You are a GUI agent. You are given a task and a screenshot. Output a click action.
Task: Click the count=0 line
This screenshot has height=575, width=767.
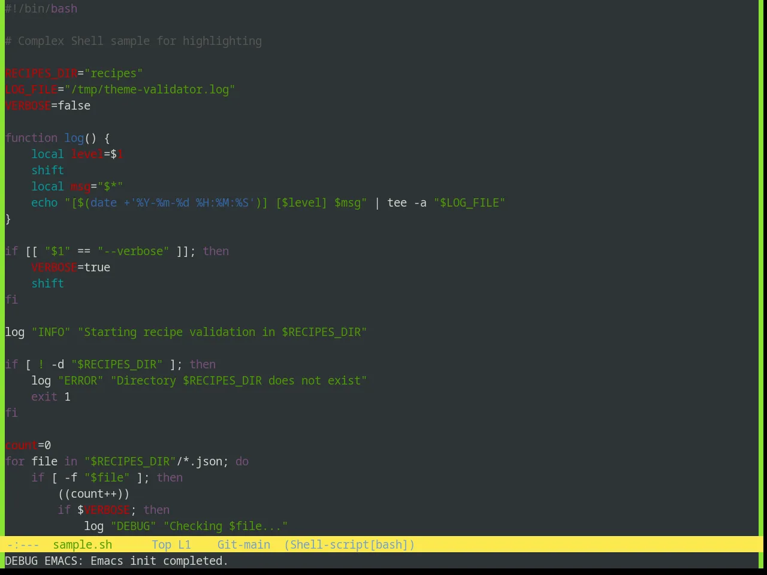point(28,445)
